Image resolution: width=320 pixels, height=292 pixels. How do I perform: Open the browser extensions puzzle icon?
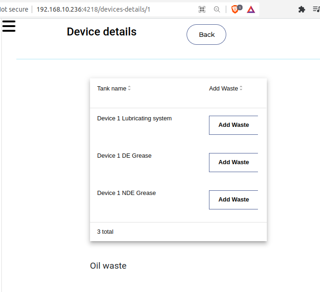302,9
